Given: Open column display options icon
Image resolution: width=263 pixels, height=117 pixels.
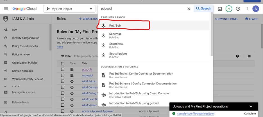Looking at the screenshot, I should coord(249,56).
